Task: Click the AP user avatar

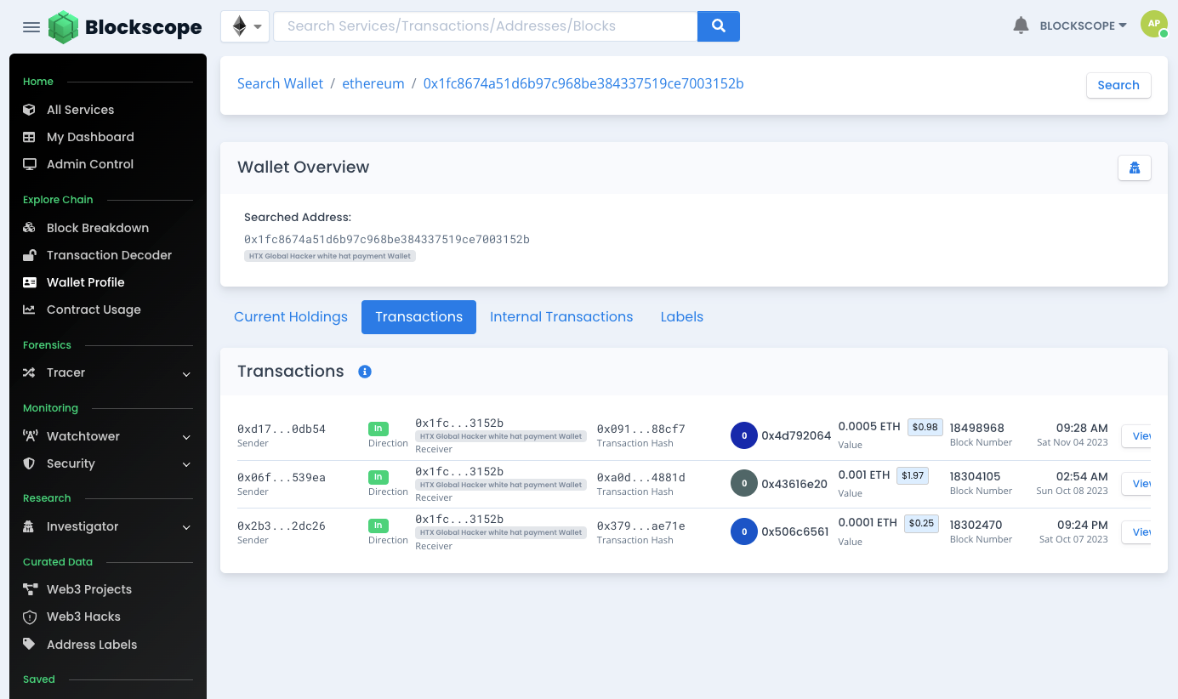Action: [x=1153, y=25]
